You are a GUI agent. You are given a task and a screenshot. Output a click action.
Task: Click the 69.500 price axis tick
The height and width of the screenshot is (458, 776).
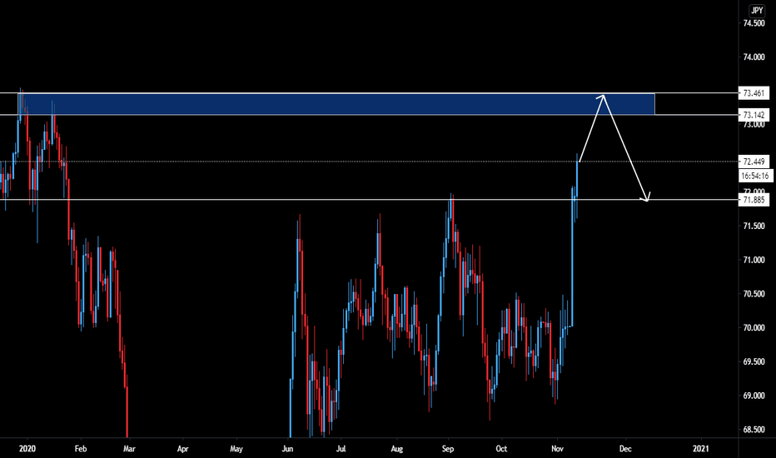(x=754, y=362)
